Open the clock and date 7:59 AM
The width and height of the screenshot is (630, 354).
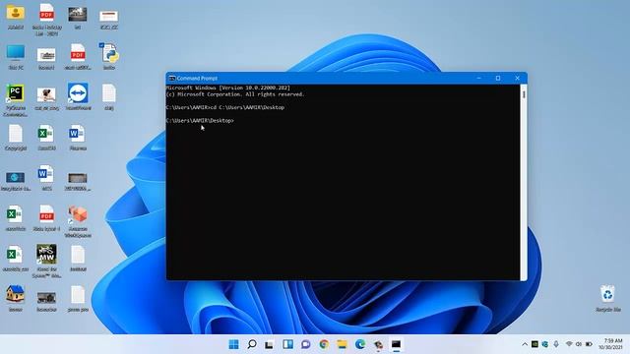610,344
